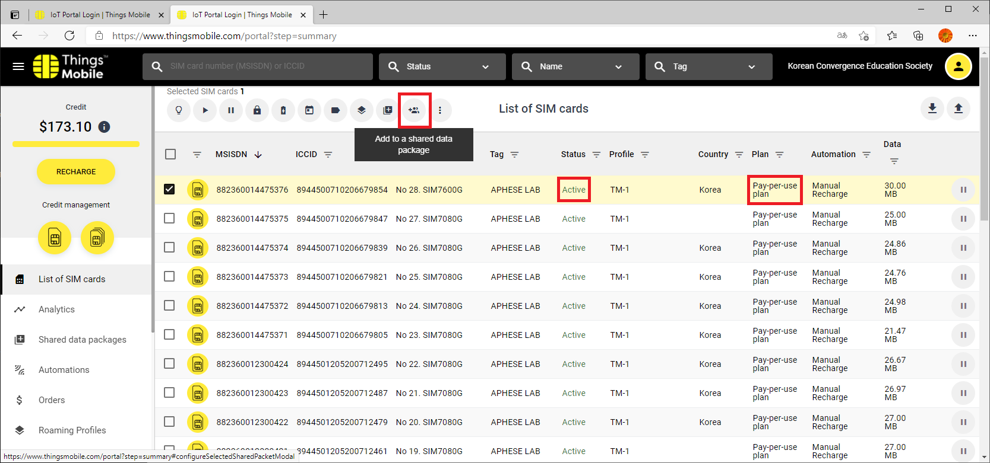Click the add-to-library plus icon in toolbar
Image resolution: width=990 pixels, height=463 pixels.
[x=388, y=110]
